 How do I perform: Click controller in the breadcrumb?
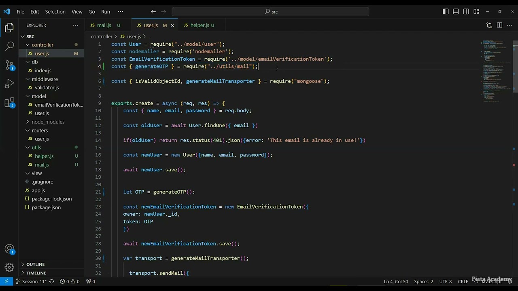[102, 36]
